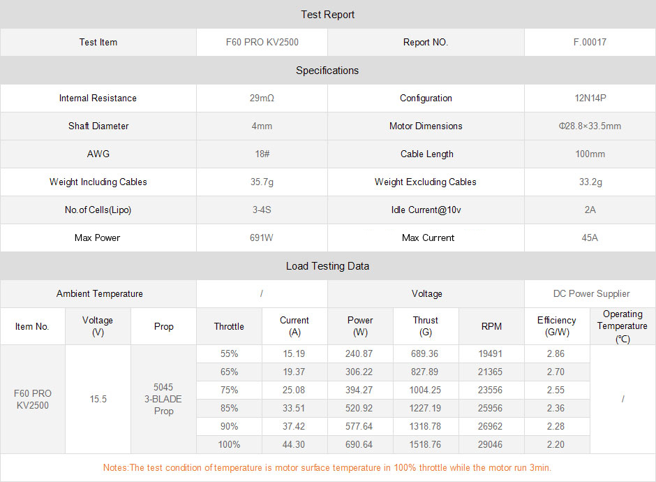
Task: Click the 'Specifications' section header
Action: [327, 71]
